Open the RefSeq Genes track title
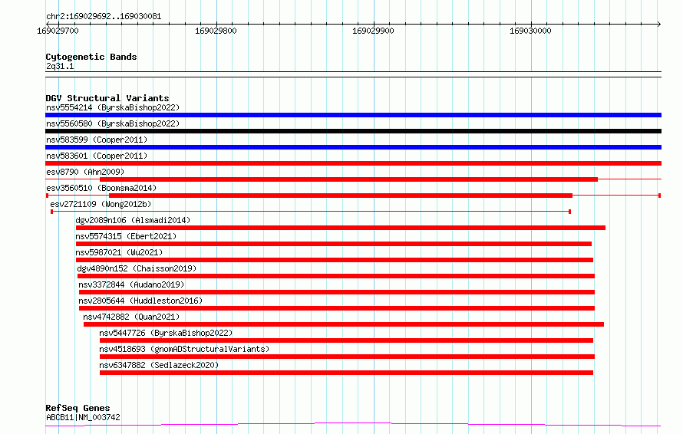683x434 pixels. 78,408
